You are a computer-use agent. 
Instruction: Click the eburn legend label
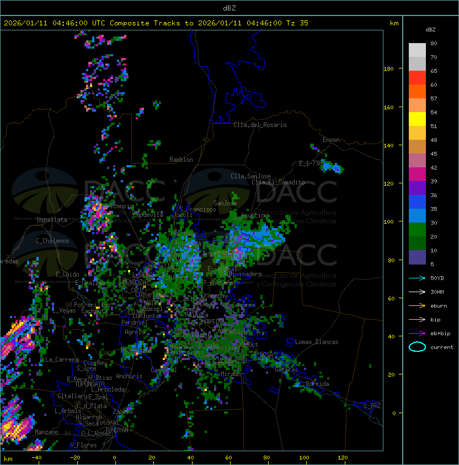pos(439,306)
